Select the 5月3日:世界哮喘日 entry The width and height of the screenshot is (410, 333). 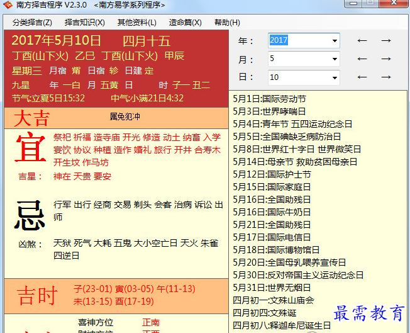[x=269, y=111]
